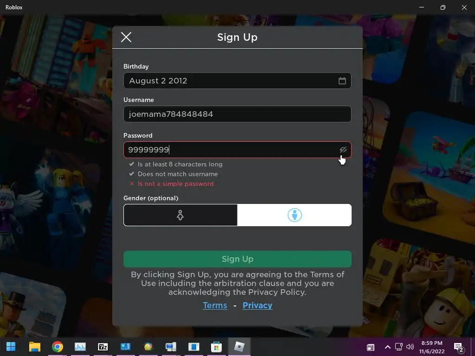Open the volume control in tray
This screenshot has height=356, width=475.
coord(410,347)
